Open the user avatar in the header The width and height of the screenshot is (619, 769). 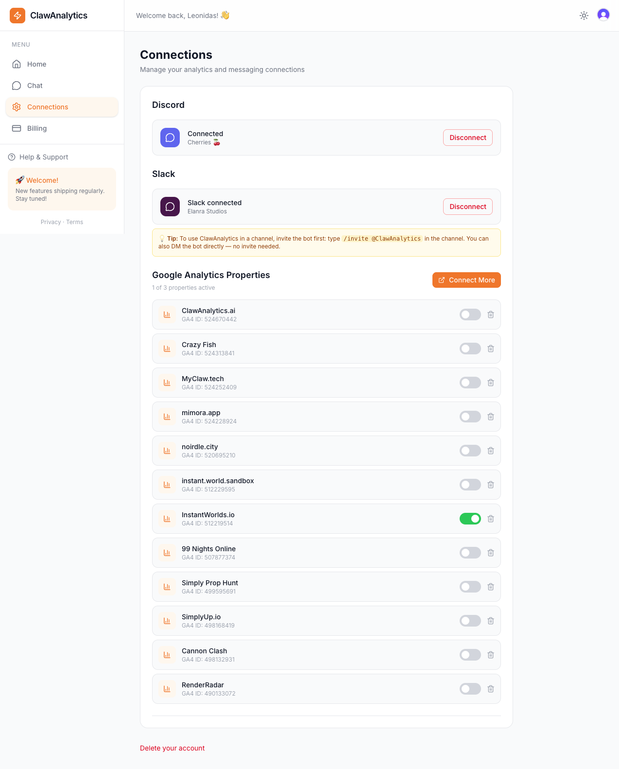coord(603,15)
